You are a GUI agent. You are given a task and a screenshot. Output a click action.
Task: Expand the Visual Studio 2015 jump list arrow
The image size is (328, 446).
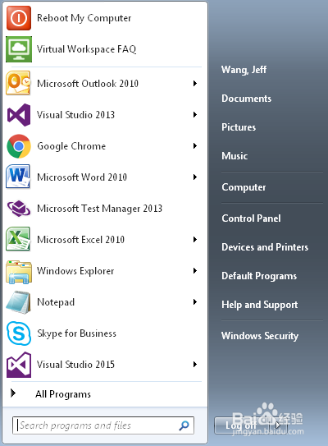[x=195, y=365]
